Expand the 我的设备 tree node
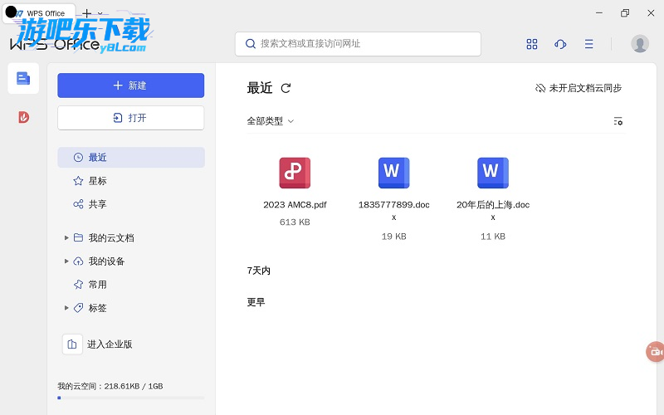The height and width of the screenshot is (415, 664). coord(66,261)
